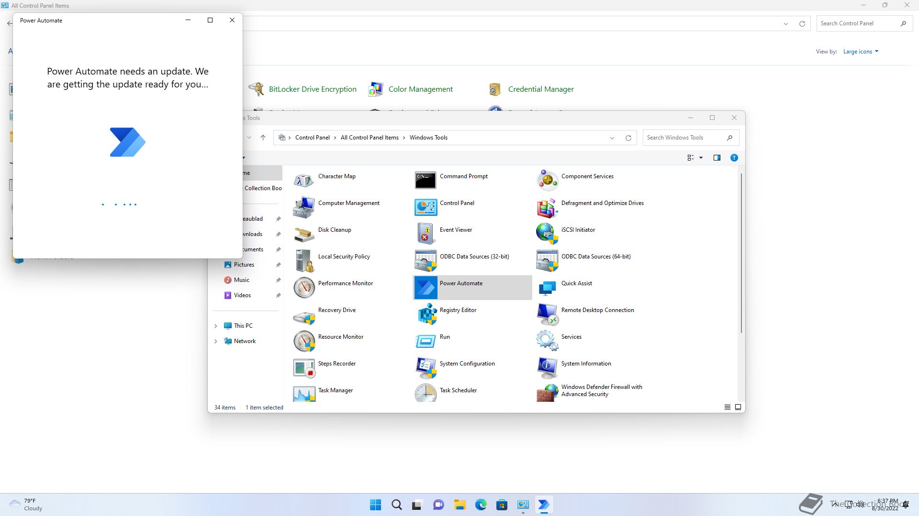
Task: Open Component Services icon
Action: pos(547,181)
